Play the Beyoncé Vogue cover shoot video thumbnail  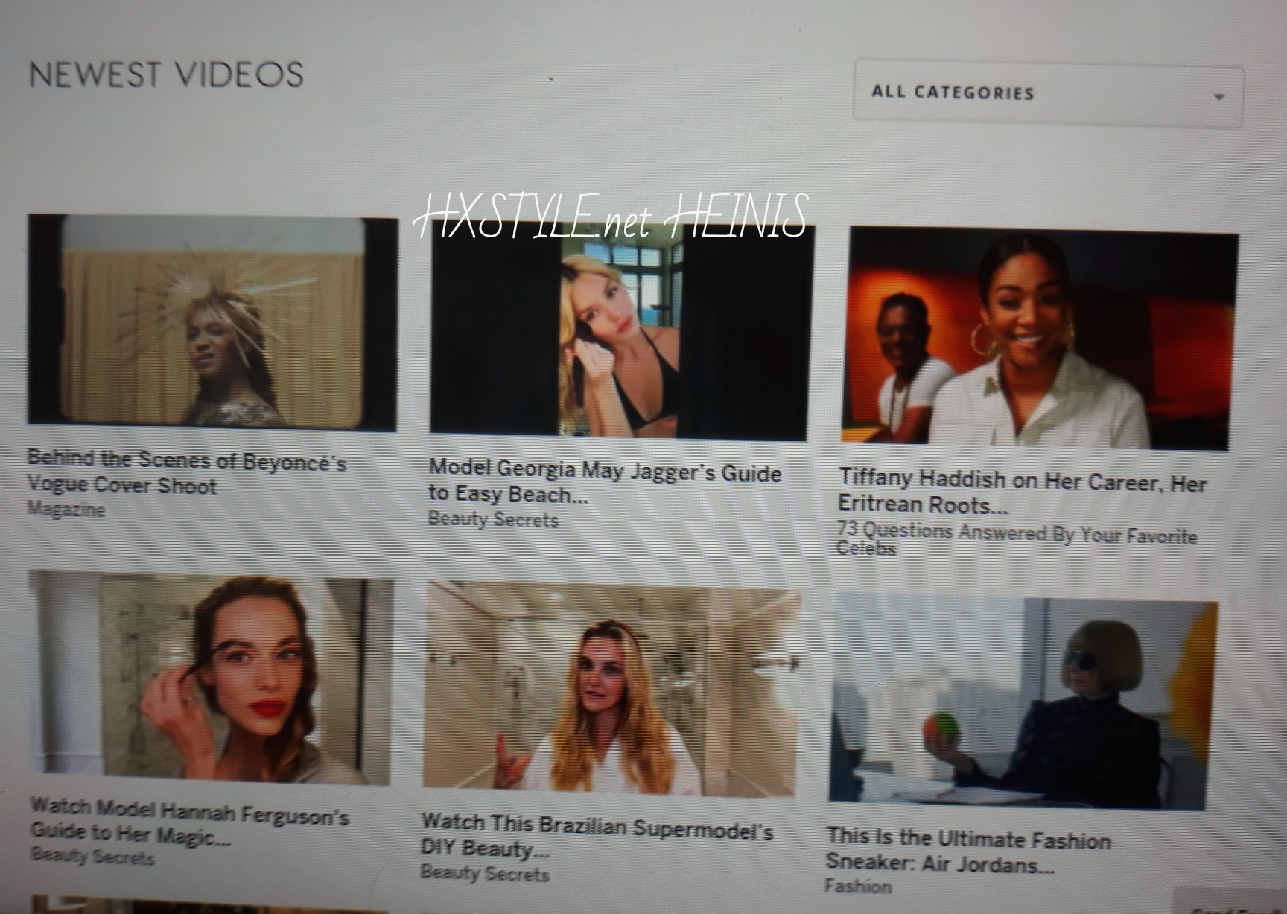212,322
